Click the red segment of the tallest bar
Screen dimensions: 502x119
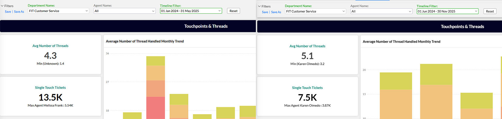[x=156, y=108]
